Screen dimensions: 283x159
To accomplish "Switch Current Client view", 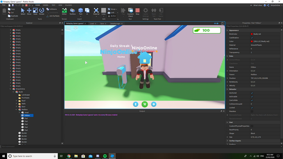I will [x=130, y=12].
